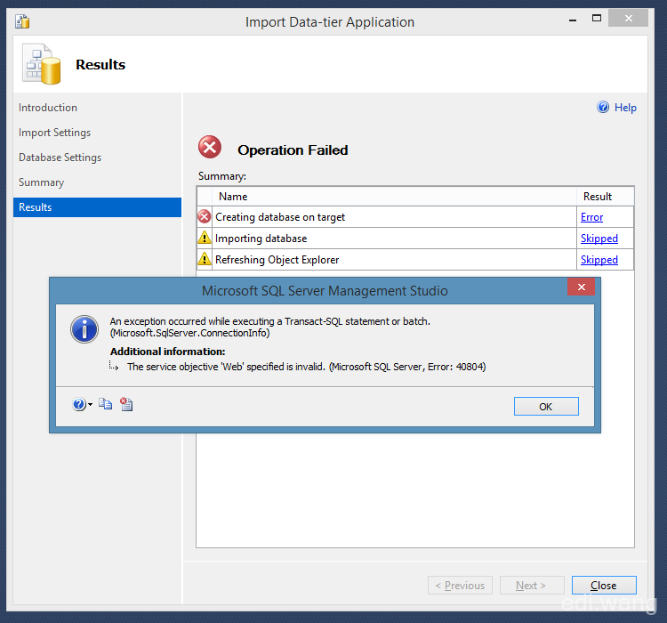Select the Introduction step
The width and height of the screenshot is (667, 623).
click(x=48, y=108)
